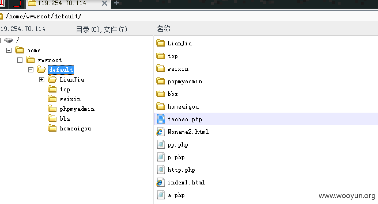Select the weixin name in file list
This screenshot has width=378, height=204.
[178, 69]
